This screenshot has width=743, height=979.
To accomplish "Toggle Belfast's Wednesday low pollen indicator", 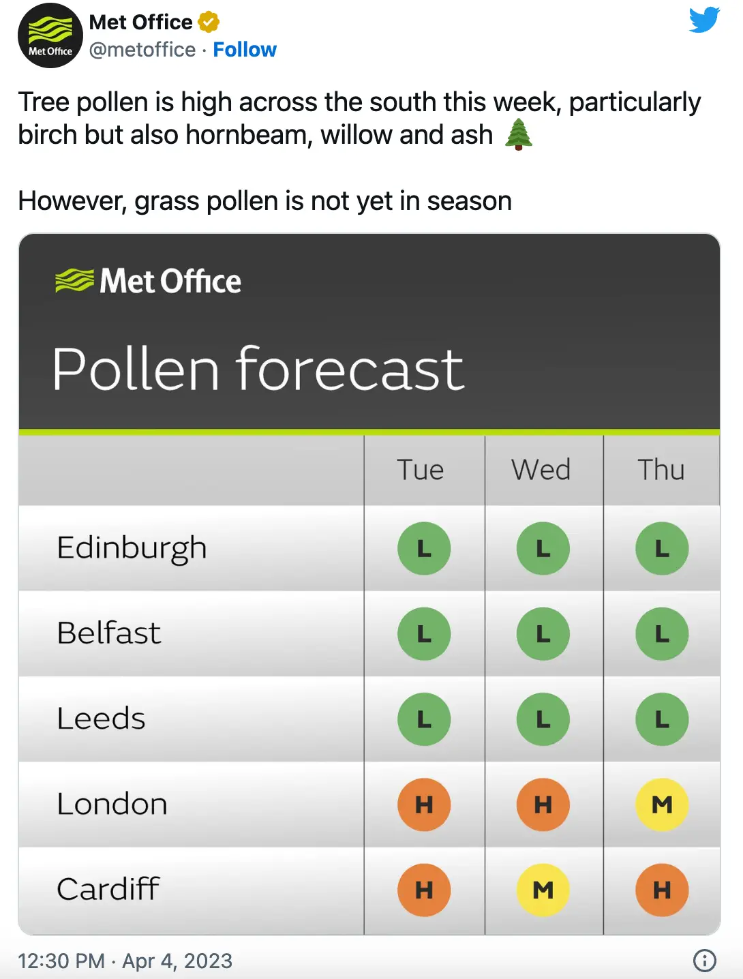I will (543, 633).
